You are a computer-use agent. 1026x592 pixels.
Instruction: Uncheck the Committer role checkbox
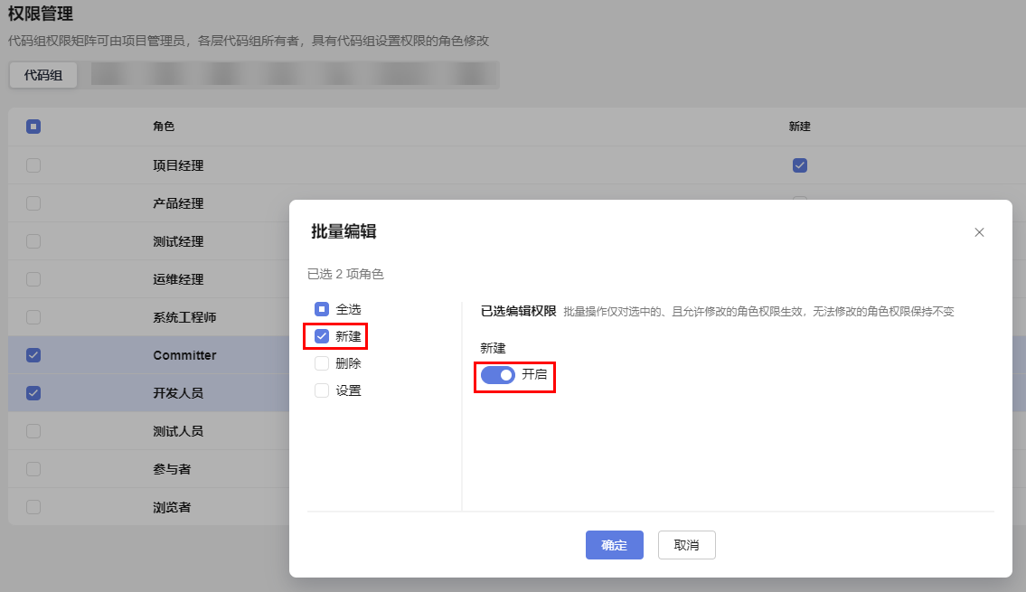point(33,354)
